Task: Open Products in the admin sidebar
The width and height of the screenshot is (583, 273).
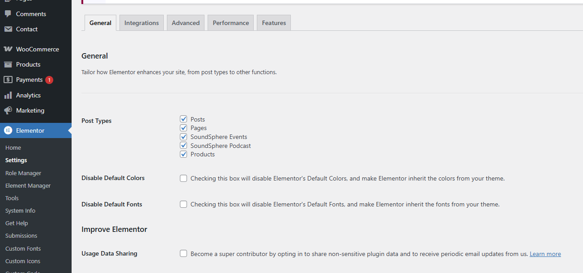Action: point(36,64)
